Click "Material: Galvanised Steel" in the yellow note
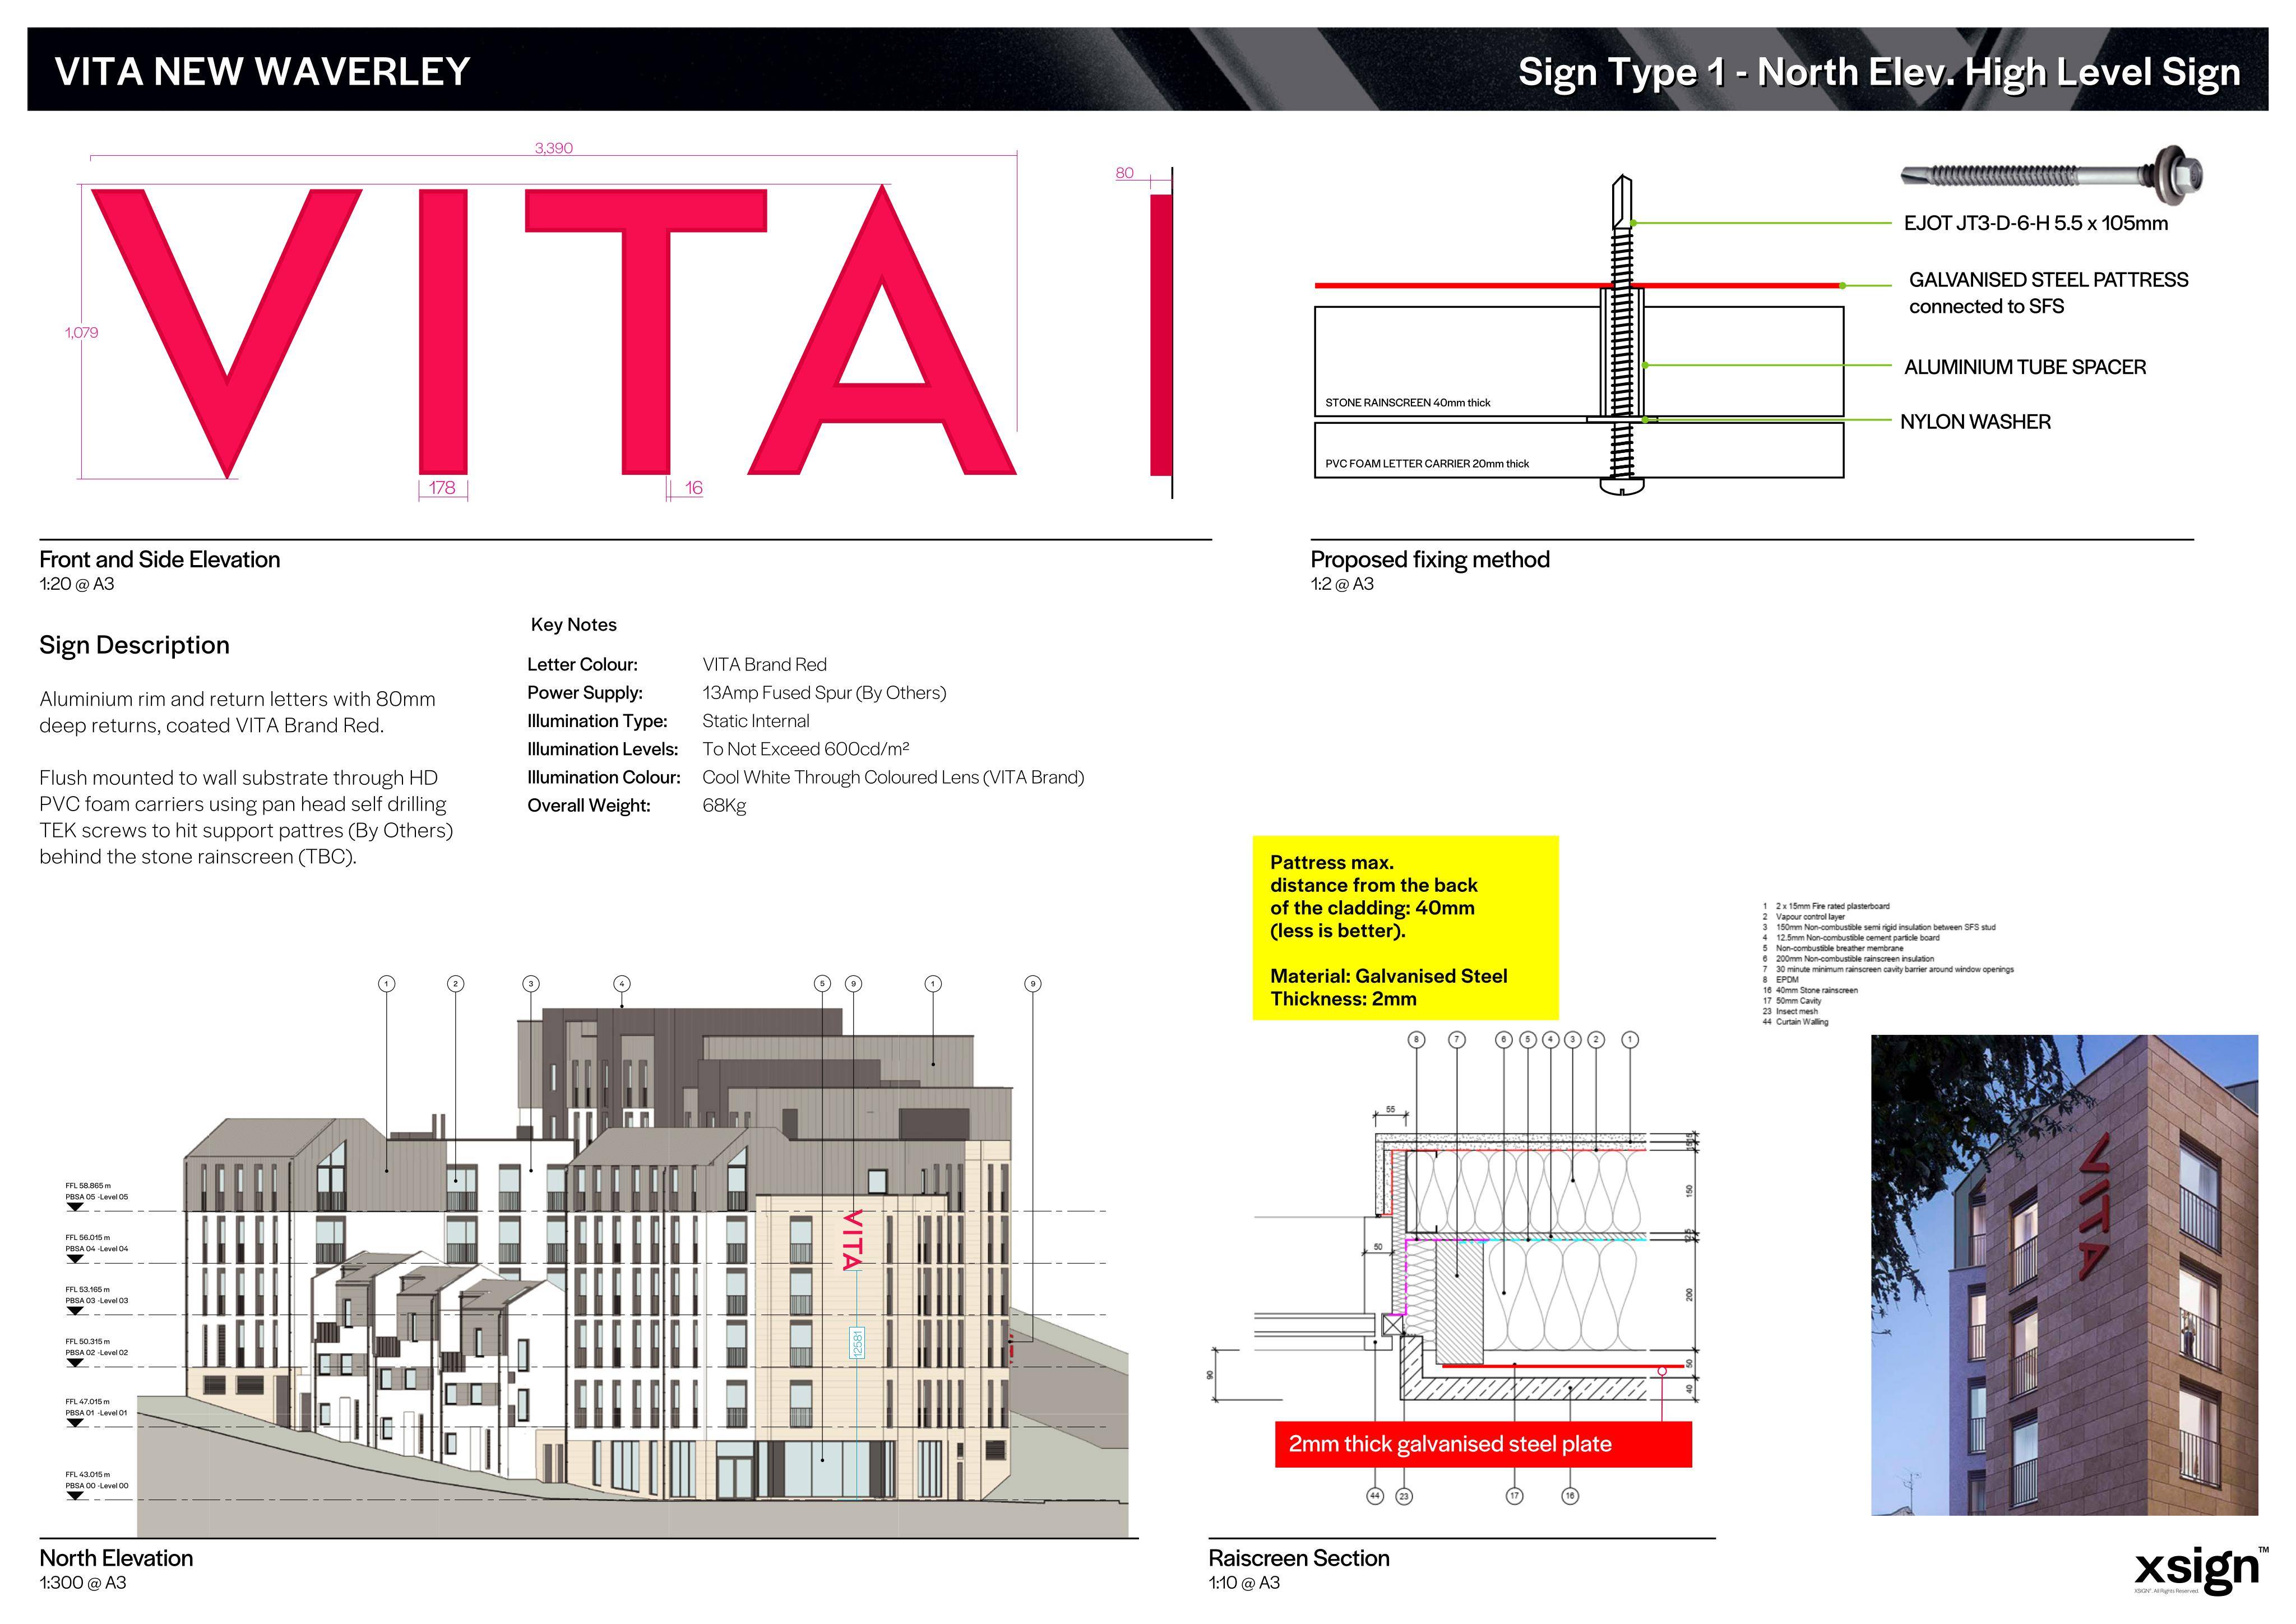The width and height of the screenshot is (2296, 1624). click(1388, 976)
